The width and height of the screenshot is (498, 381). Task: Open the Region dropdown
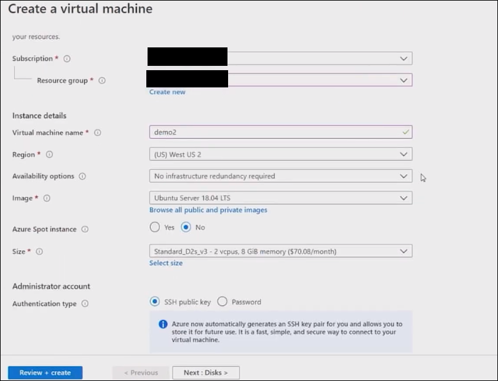point(280,154)
